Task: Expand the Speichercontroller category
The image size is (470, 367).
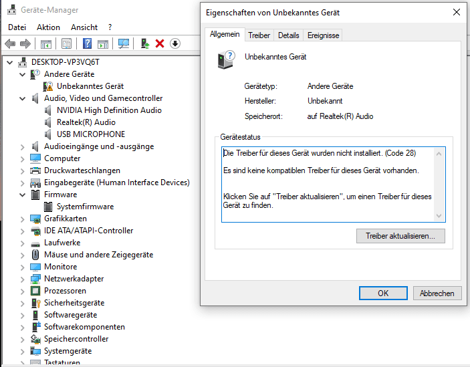Action: click(23, 340)
